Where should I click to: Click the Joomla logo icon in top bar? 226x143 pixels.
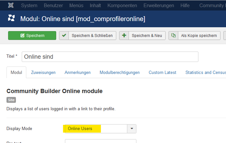pyautogui.click(x=11, y=5)
